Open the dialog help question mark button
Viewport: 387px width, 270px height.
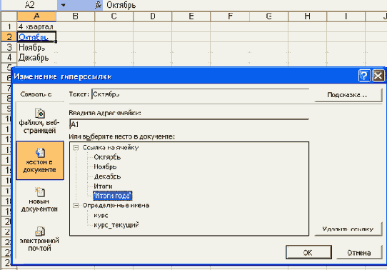364,76
